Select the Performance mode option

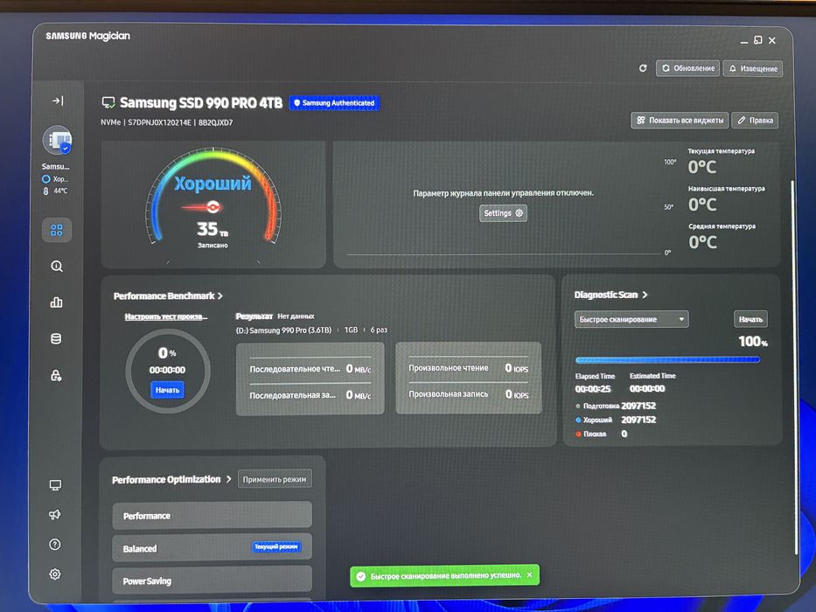click(213, 515)
